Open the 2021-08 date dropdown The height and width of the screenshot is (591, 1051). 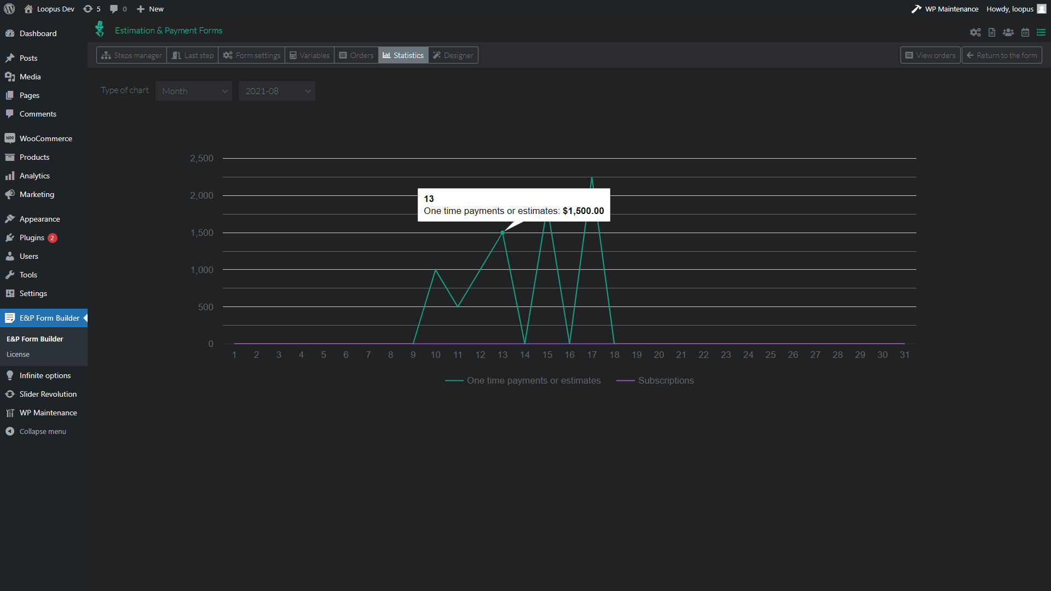click(x=277, y=91)
